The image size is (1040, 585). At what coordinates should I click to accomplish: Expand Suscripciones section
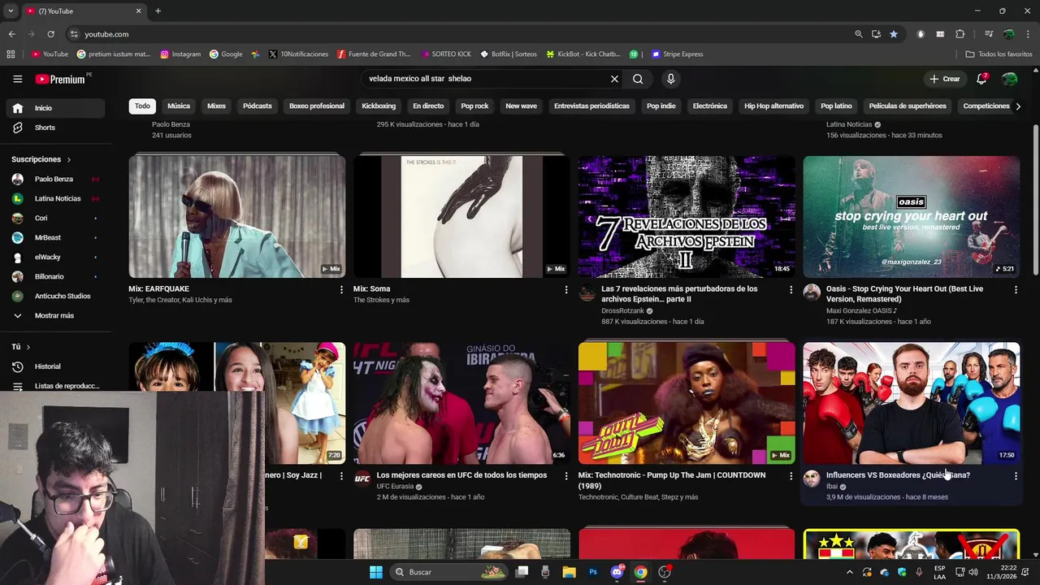coord(41,159)
